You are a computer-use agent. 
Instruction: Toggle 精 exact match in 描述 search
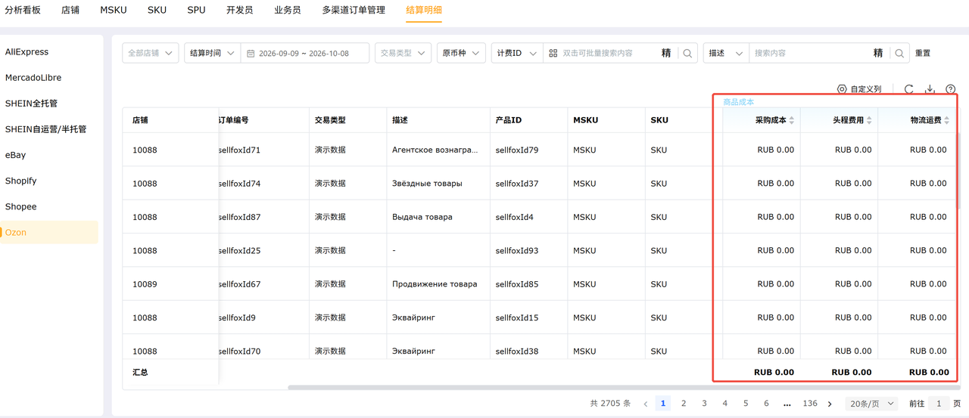pyautogui.click(x=878, y=53)
